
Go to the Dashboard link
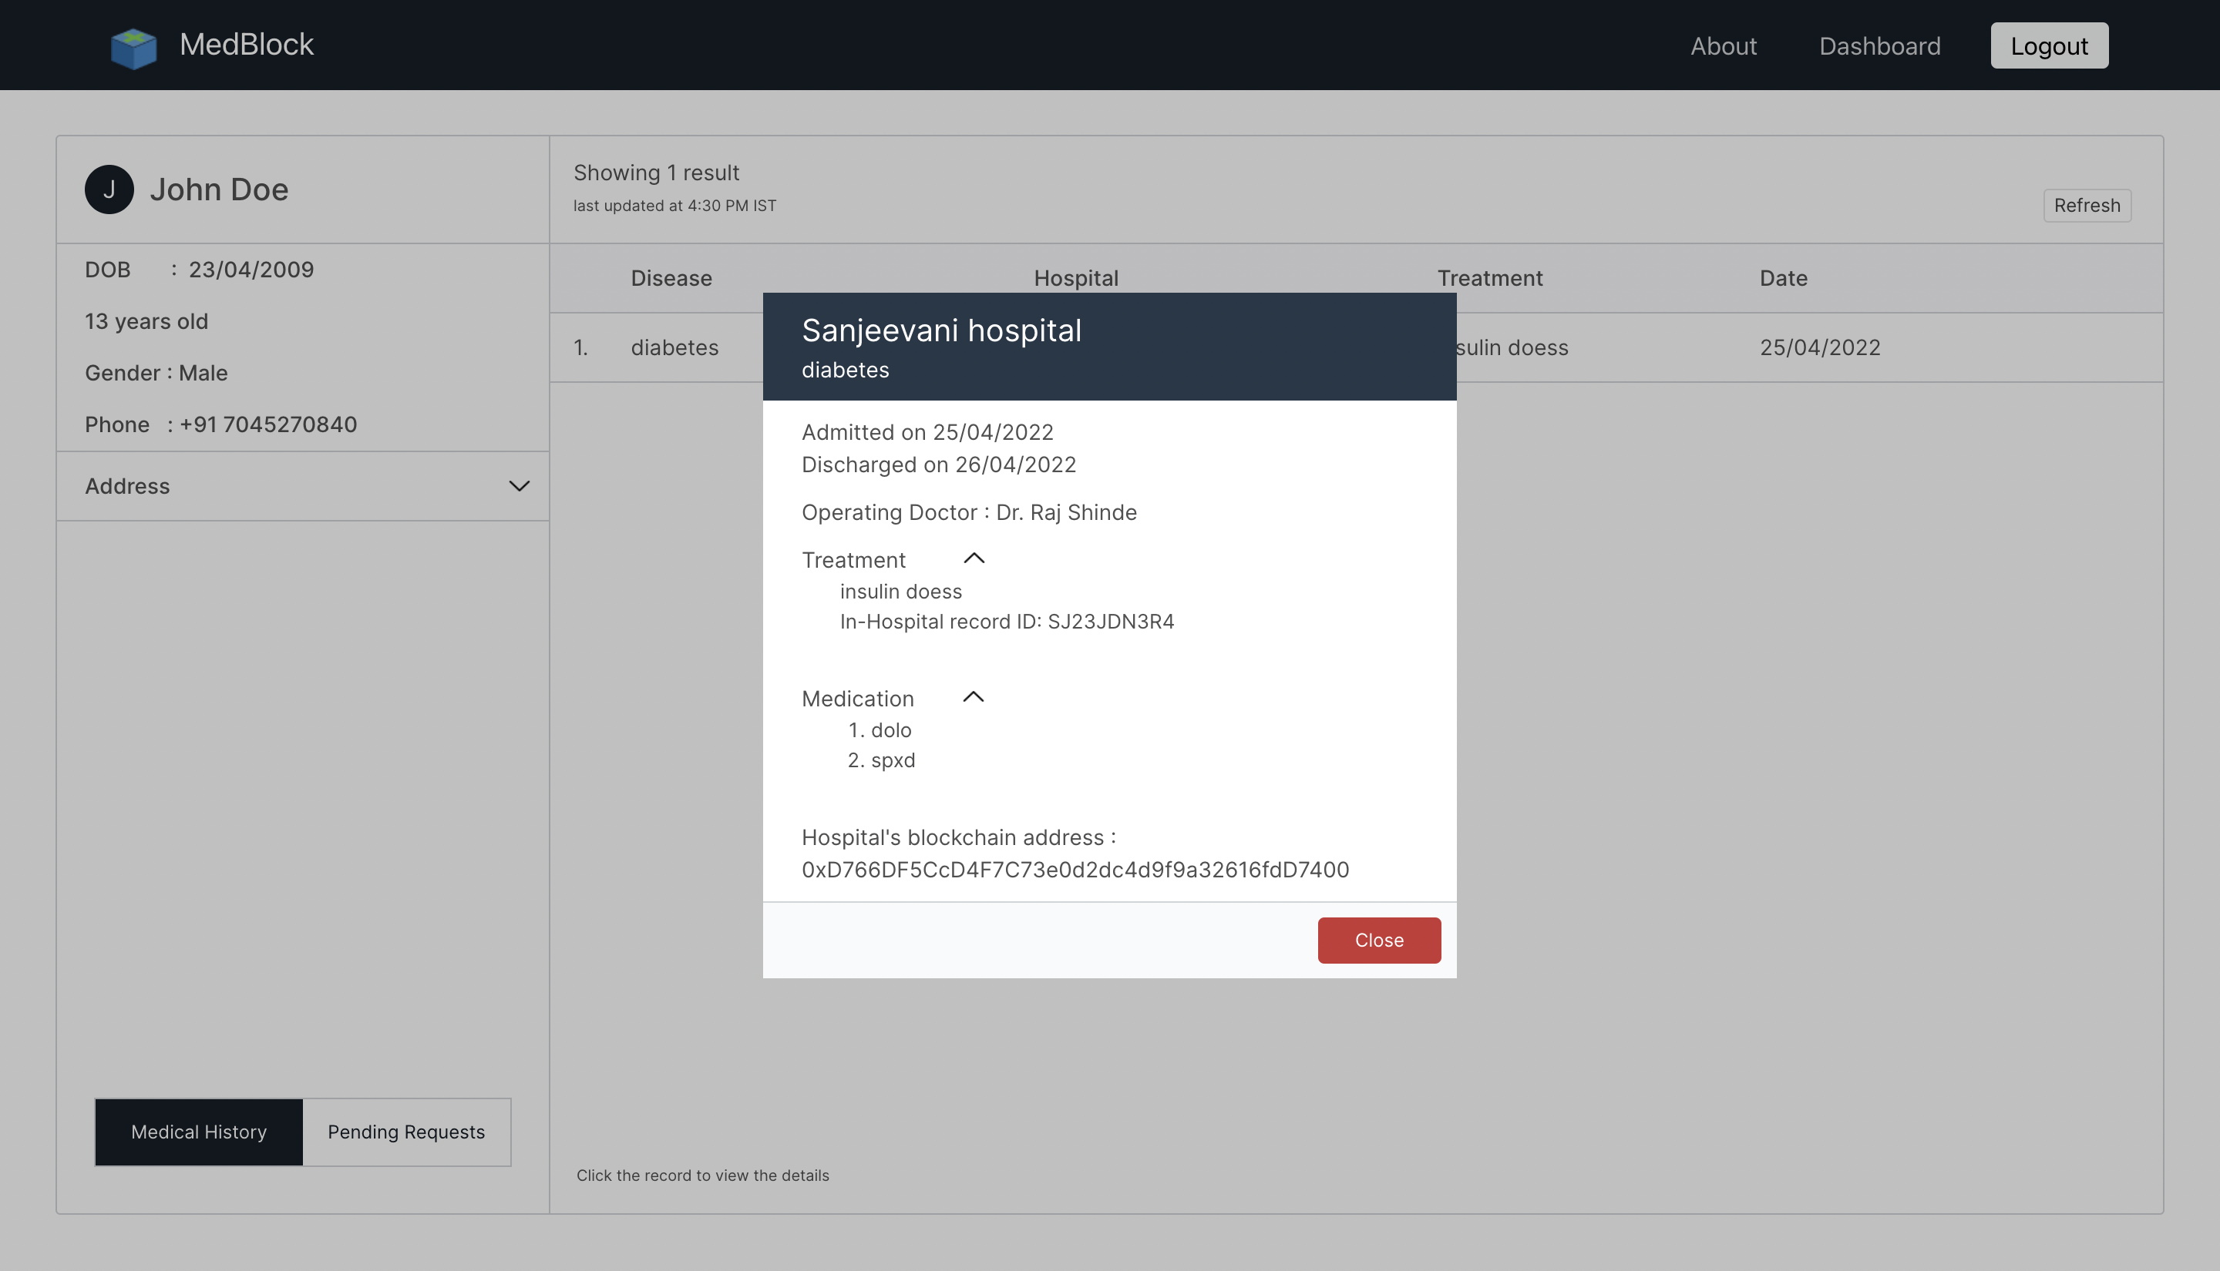tap(1879, 46)
